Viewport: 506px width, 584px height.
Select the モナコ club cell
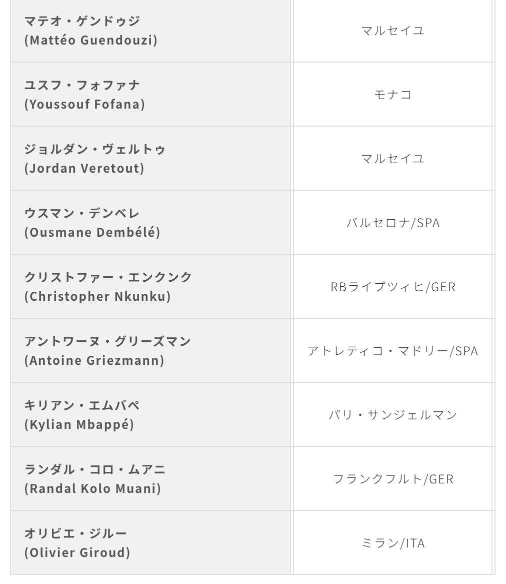coord(392,95)
